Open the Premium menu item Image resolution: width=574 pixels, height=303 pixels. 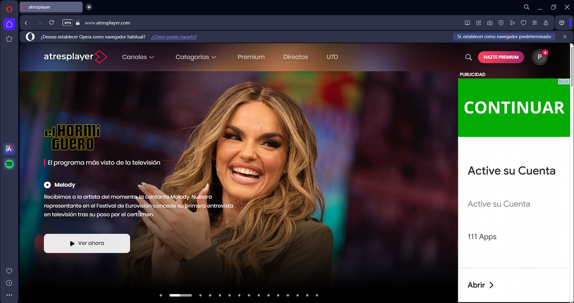pyautogui.click(x=251, y=57)
